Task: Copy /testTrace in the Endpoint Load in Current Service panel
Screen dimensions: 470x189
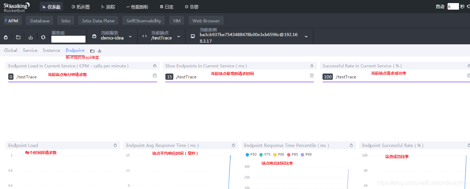Action: [x=155, y=76]
